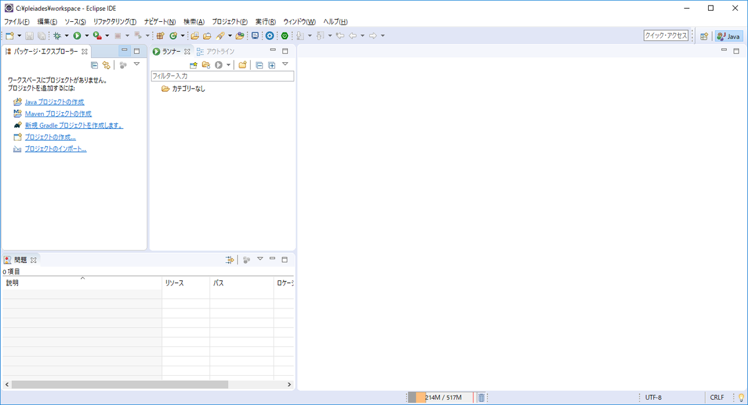Open the Search dropdown arrow

(x=230, y=36)
